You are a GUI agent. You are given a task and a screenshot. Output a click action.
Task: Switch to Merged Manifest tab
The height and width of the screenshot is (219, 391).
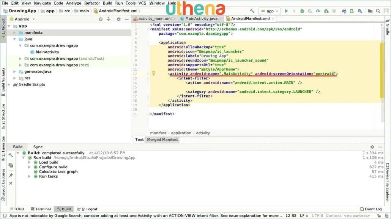[x=162, y=140]
